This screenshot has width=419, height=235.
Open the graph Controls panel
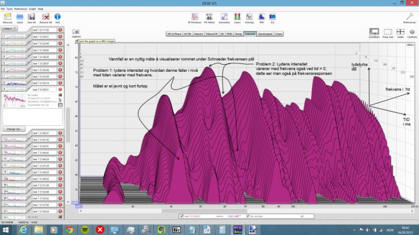[412, 33]
